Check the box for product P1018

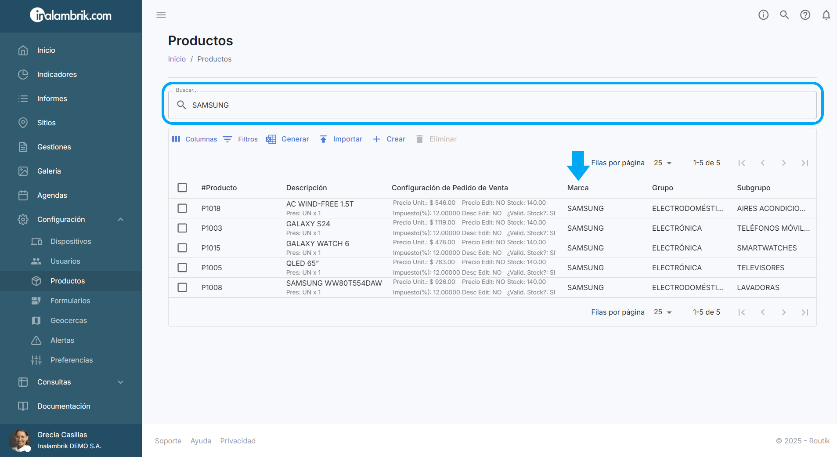[x=182, y=208]
